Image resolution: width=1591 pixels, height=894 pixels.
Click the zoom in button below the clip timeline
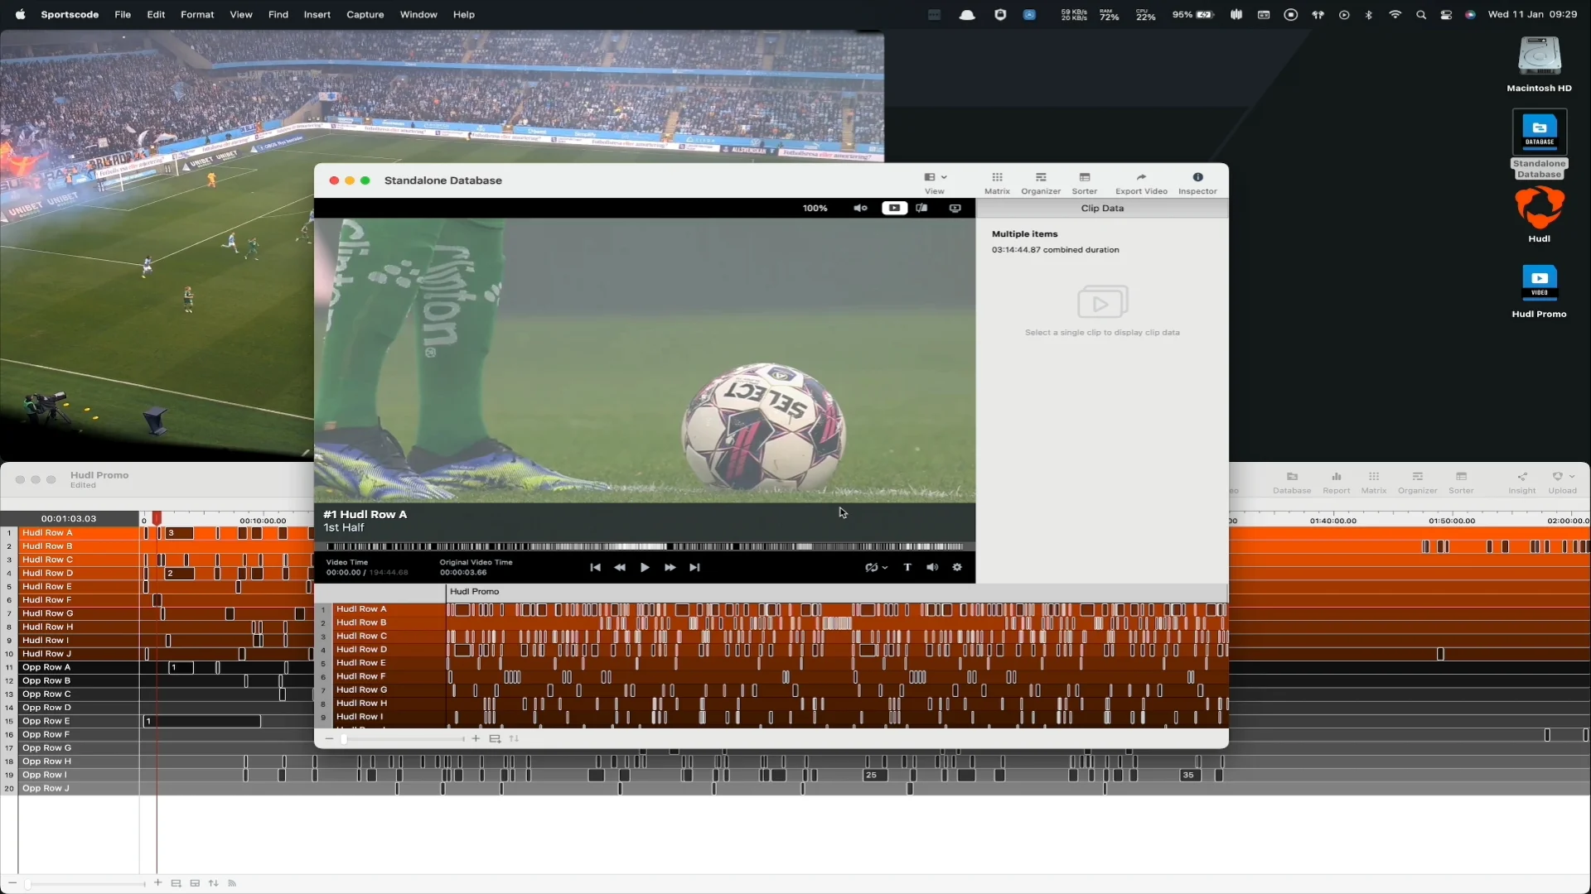[476, 738]
